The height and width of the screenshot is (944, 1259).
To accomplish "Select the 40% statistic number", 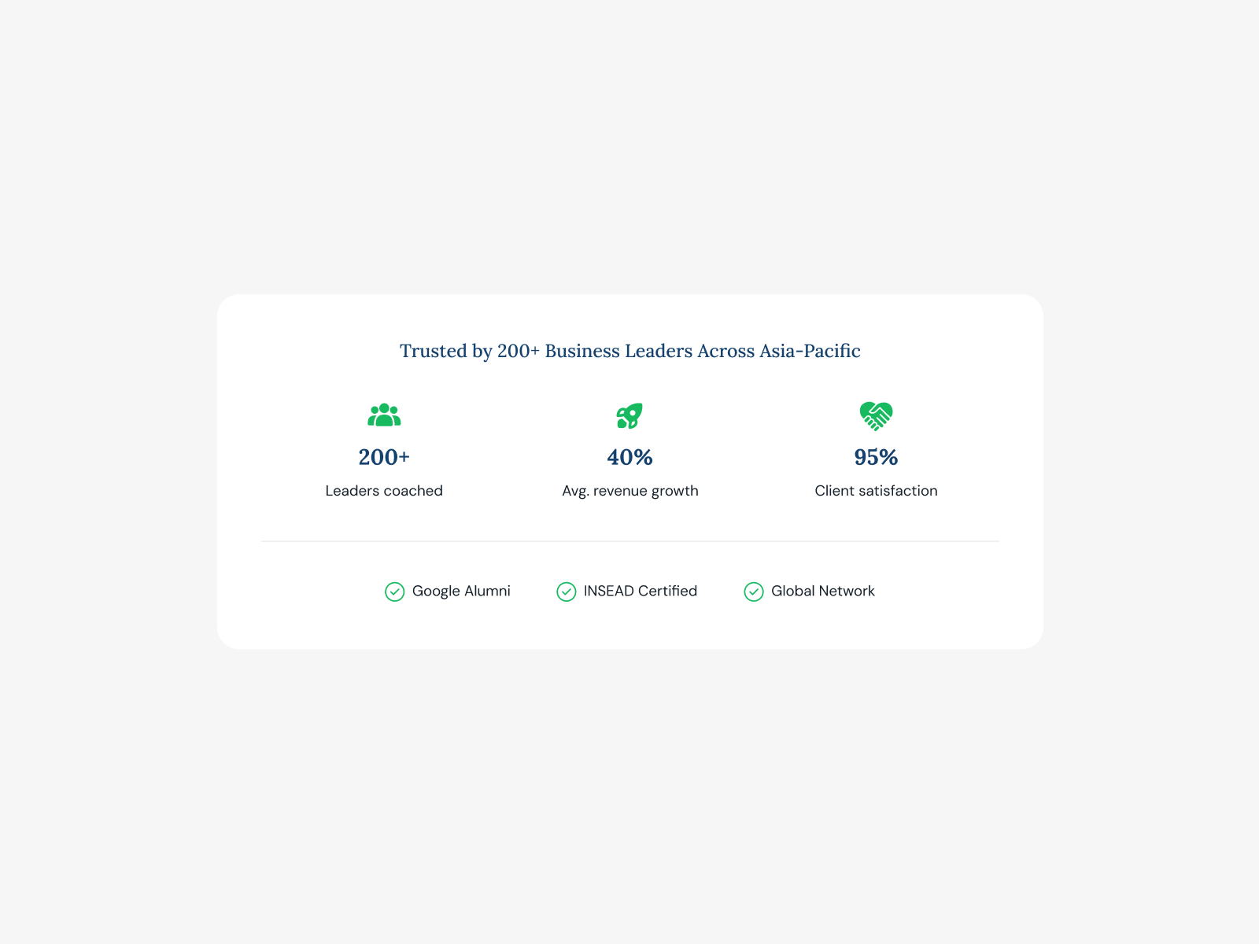I will [629, 457].
